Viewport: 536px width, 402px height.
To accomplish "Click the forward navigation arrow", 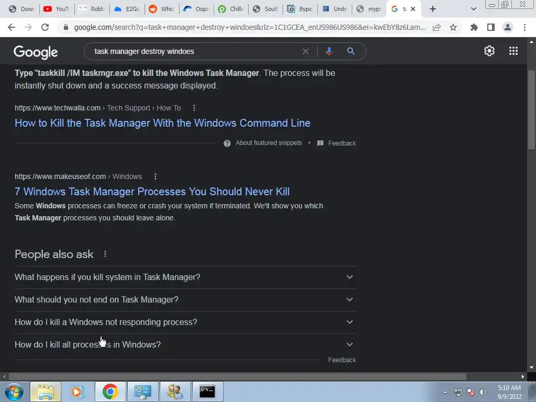I will (x=28, y=27).
